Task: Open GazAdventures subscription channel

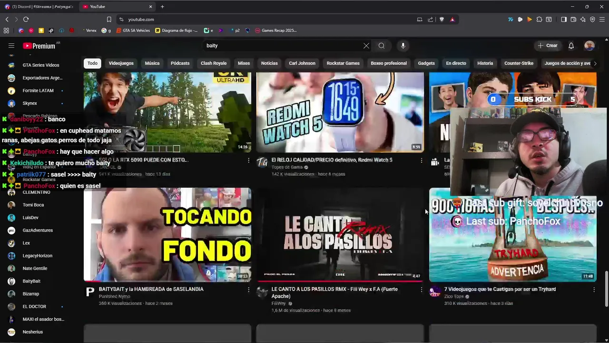Action: pos(38,231)
